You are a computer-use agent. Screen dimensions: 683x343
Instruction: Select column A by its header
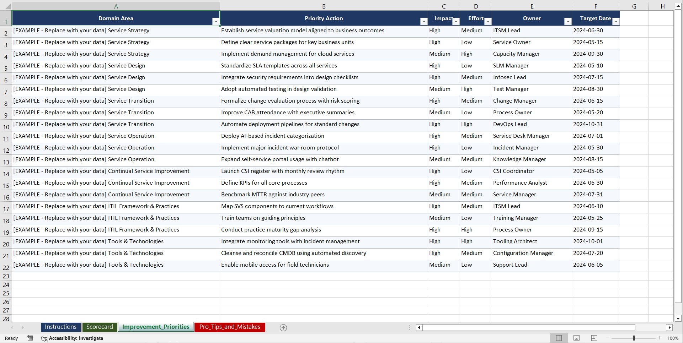pos(116,6)
